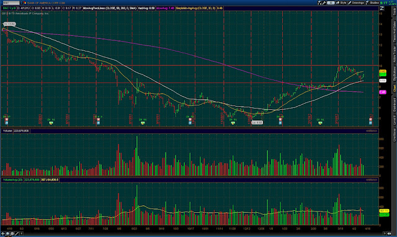This screenshot has width=397, height=237.
Task: Click the MovAvgTwoLines study label
Action: coord(110,8)
